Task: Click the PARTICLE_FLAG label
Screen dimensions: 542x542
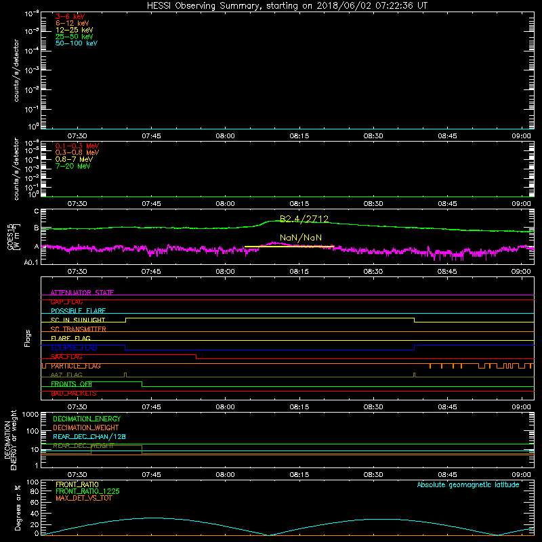Action: point(76,366)
